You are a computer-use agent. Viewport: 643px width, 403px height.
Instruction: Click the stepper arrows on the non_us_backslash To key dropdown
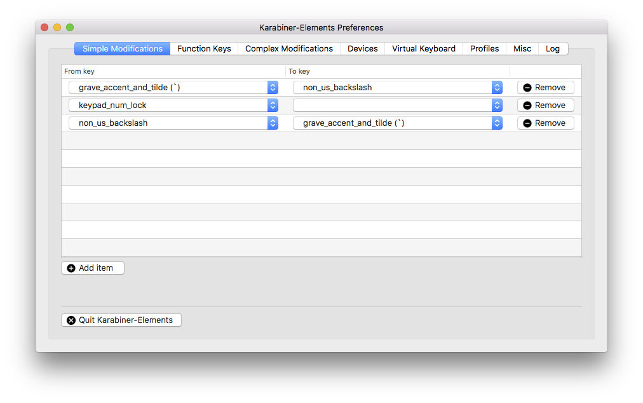pos(497,87)
